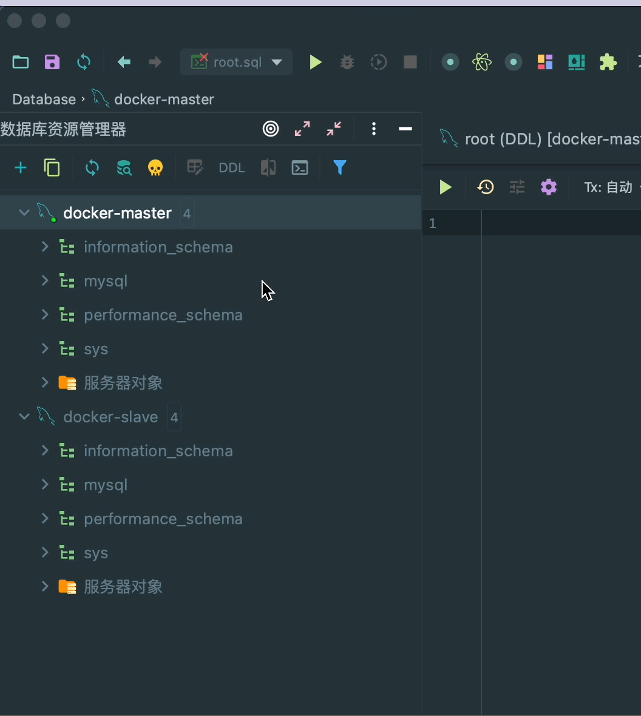Viewport: 641px width, 716px height.
Task: Toggle the blue filter funnel
Action: (x=340, y=167)
